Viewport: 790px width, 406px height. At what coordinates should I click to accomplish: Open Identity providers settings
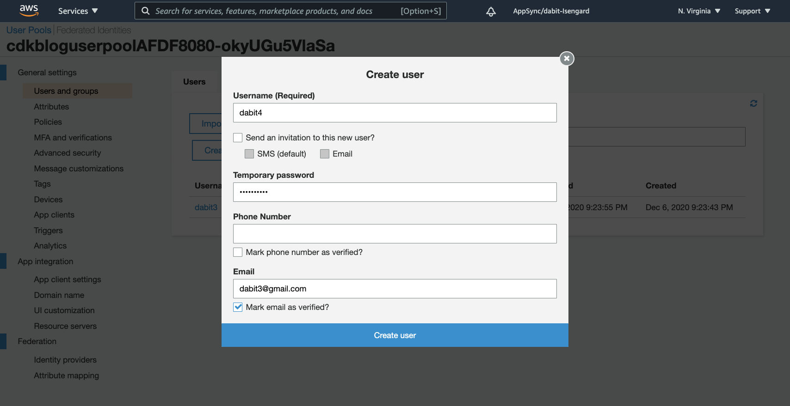coord(65,360)
